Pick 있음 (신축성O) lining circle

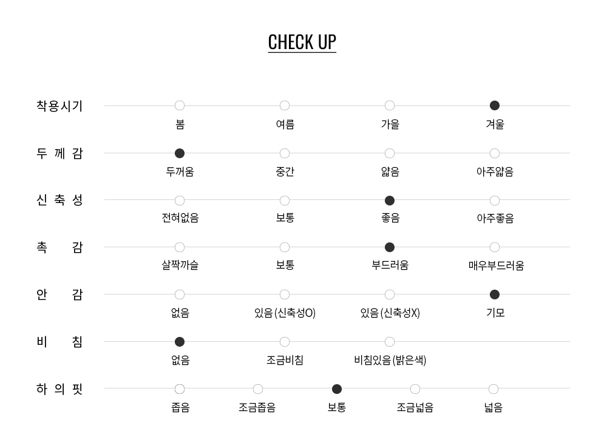285,295
